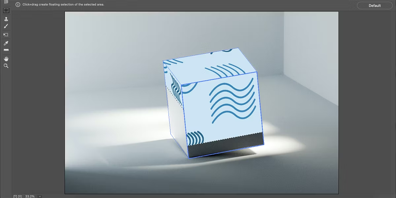Zoom in with the plus button
This screenshot has width=396, height=198.
coord(20,196)
